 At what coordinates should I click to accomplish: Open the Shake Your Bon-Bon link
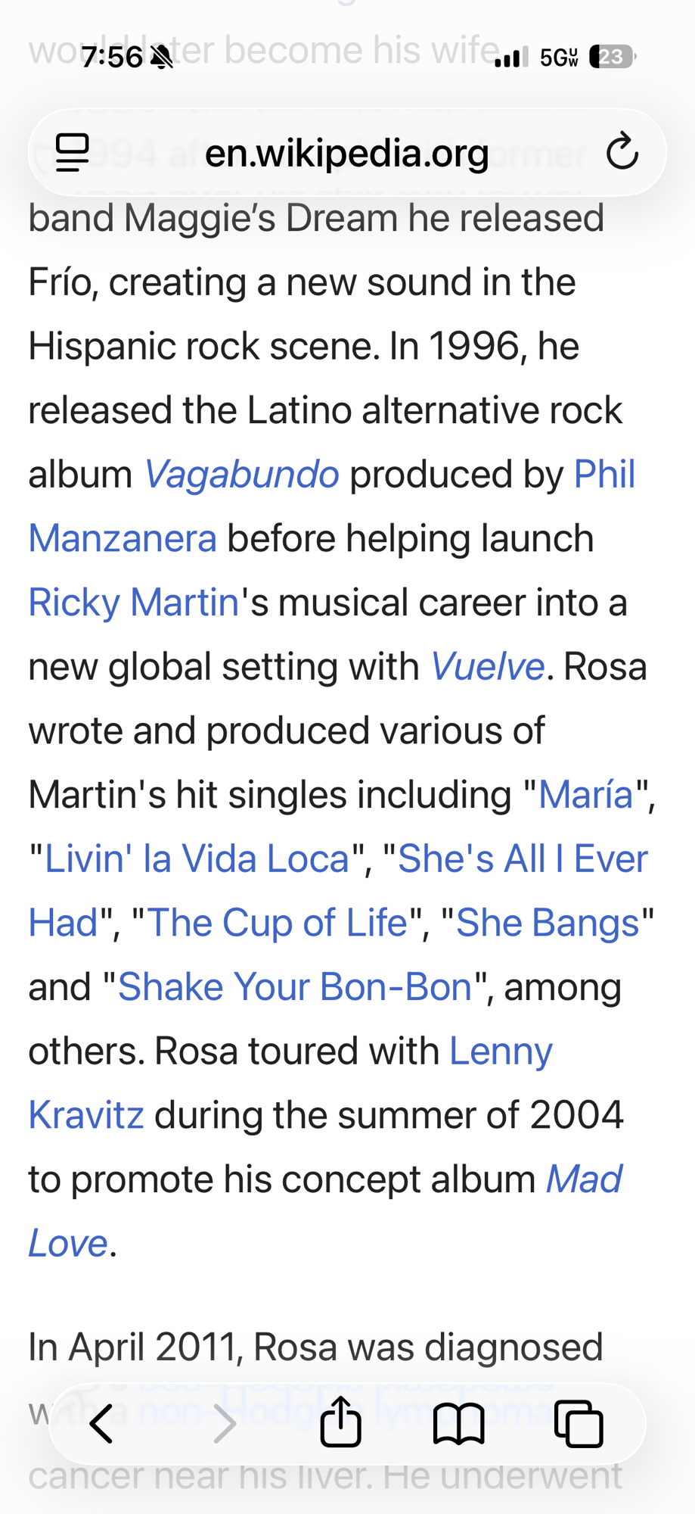tap(295, 987)
